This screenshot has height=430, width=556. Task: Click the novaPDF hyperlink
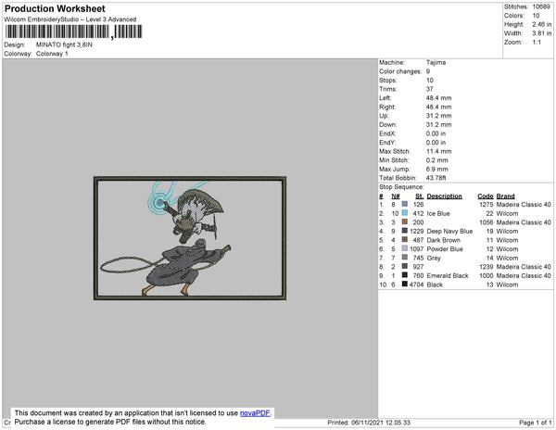[255, 413]
